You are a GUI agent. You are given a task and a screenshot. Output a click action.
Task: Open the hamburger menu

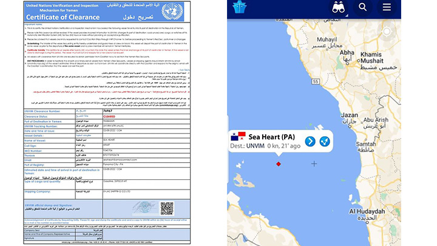(387, 7)
